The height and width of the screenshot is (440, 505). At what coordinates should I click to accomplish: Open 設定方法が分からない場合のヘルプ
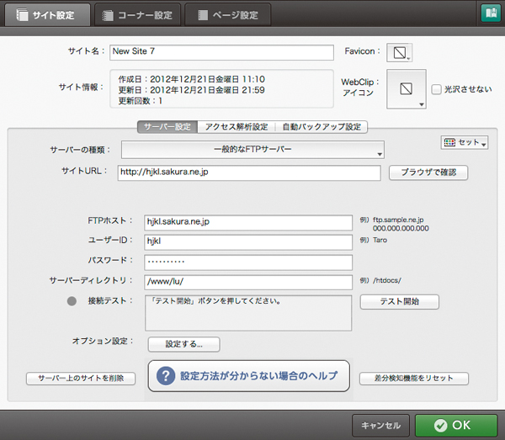point(248,376)
